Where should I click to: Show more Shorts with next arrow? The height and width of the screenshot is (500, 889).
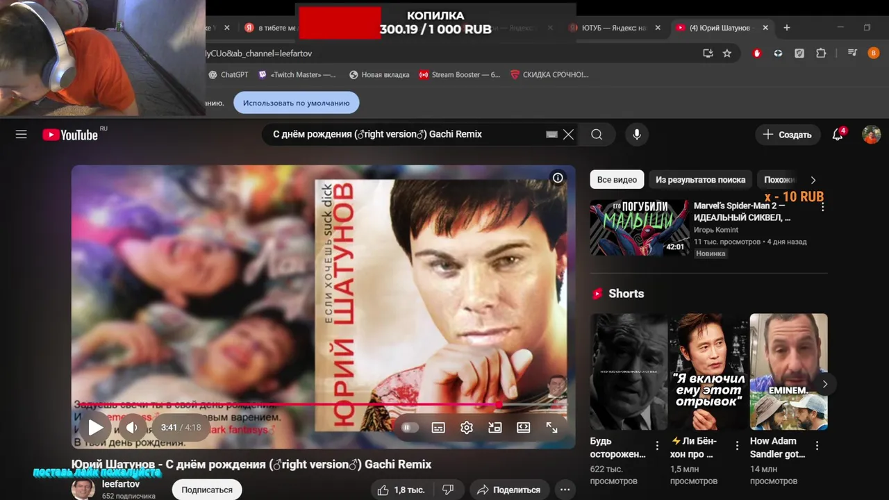click(x=825, y=383)
